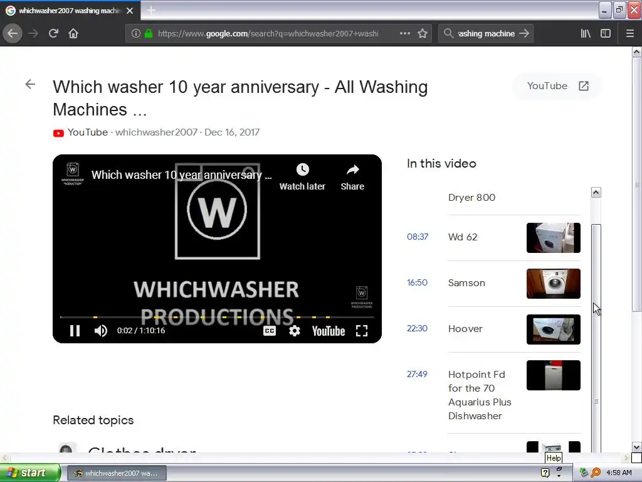Click page scrollbar down arrow
Image resolution: width=642 pixels, height=482 pixels.
[637, 447]
